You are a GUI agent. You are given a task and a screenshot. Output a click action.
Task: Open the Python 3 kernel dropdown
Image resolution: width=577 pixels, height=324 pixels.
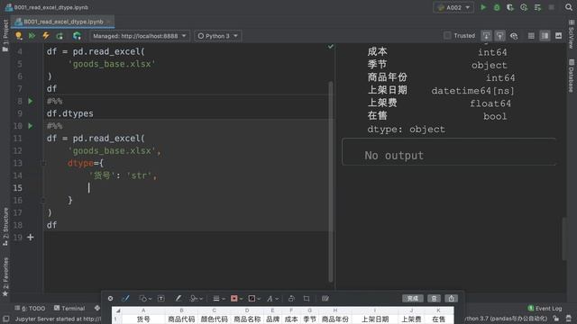click(218, 36)
